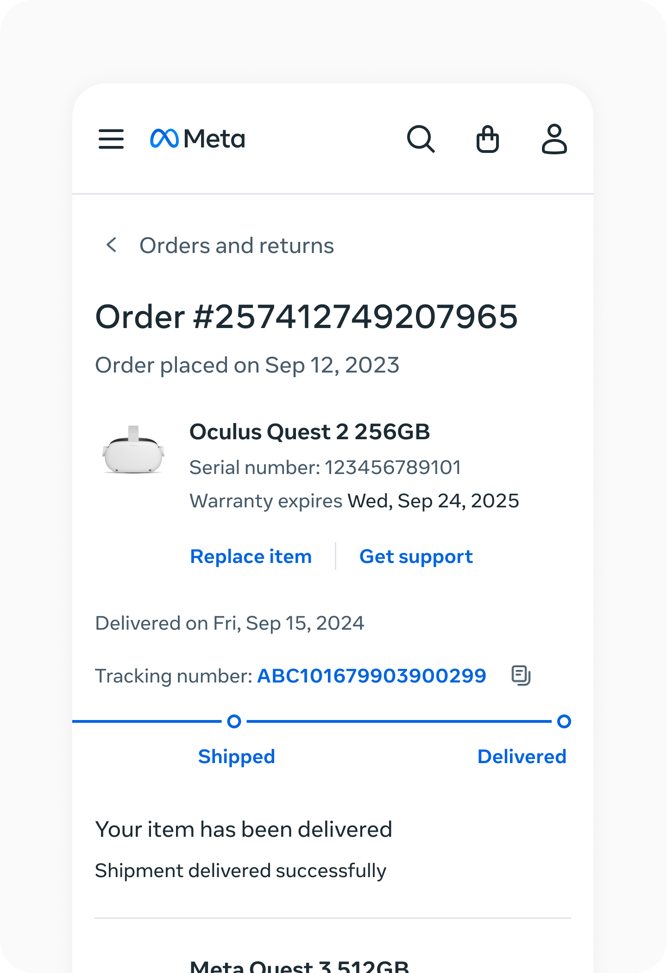Open the search magnifier icon
The width and height of the screenshot is (667, 973).
coord(421,139)
